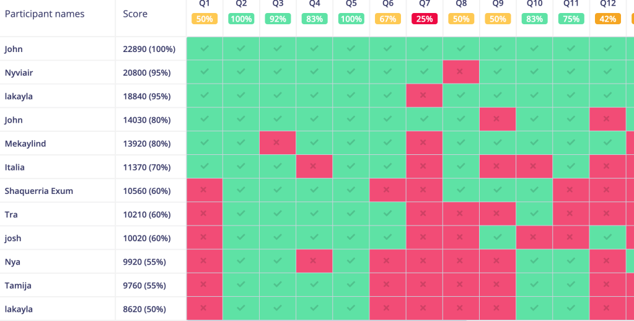Click Nyviair's red X mark under Q8

(x=460, y=73)
